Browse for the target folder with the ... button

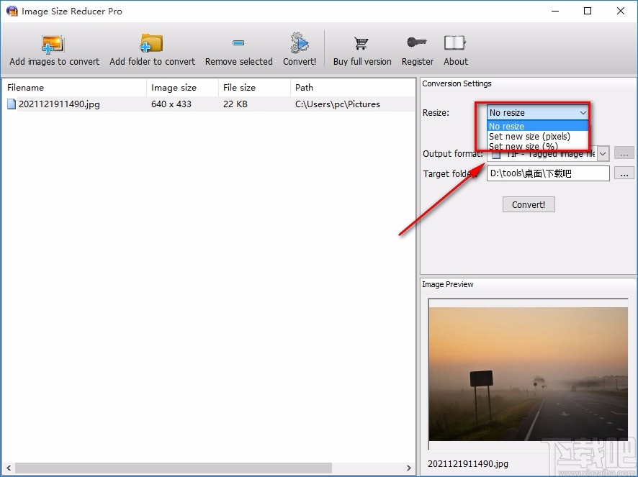624,173
